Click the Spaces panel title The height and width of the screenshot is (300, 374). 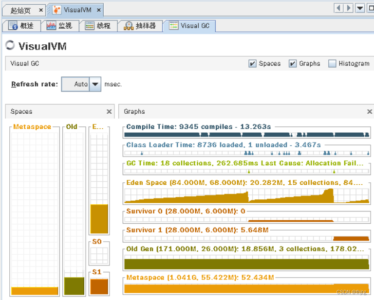point(21,111)
